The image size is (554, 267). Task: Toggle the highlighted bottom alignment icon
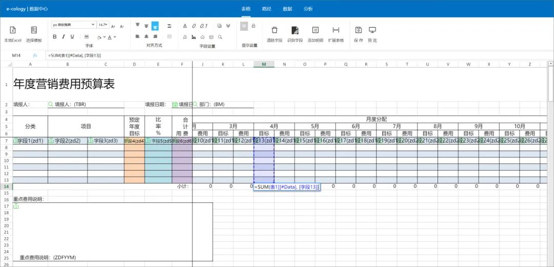click(155, 26)
